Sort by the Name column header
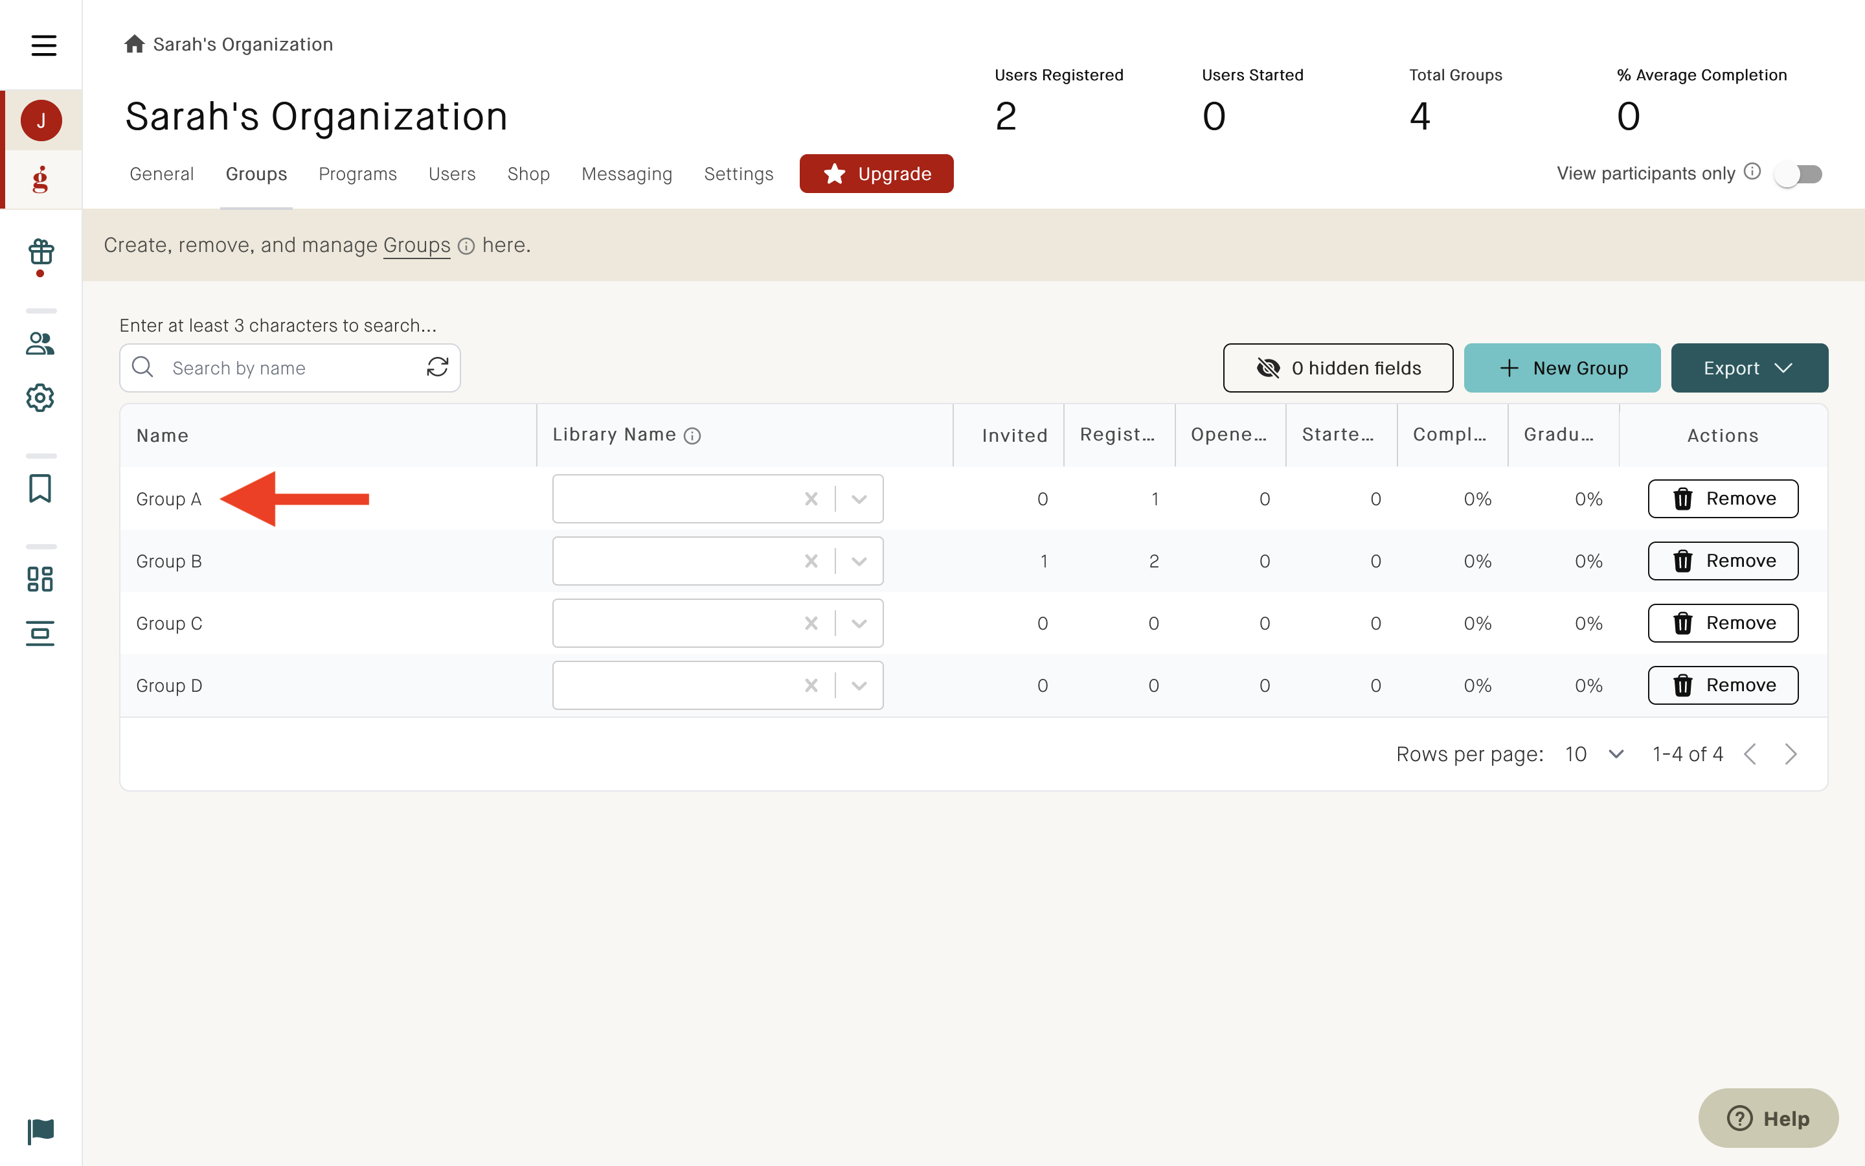 163,436
